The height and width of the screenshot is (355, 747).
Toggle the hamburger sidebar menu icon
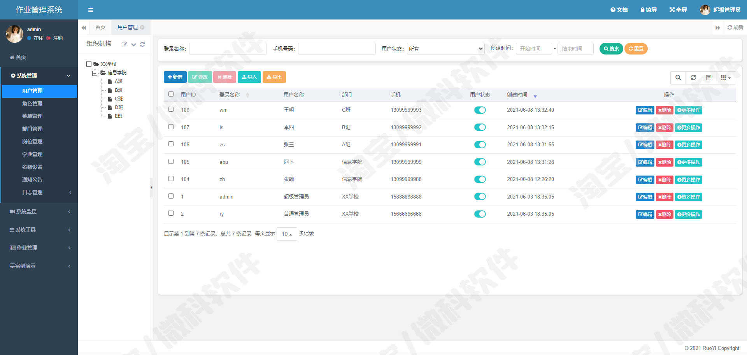[x=90, y=10]
